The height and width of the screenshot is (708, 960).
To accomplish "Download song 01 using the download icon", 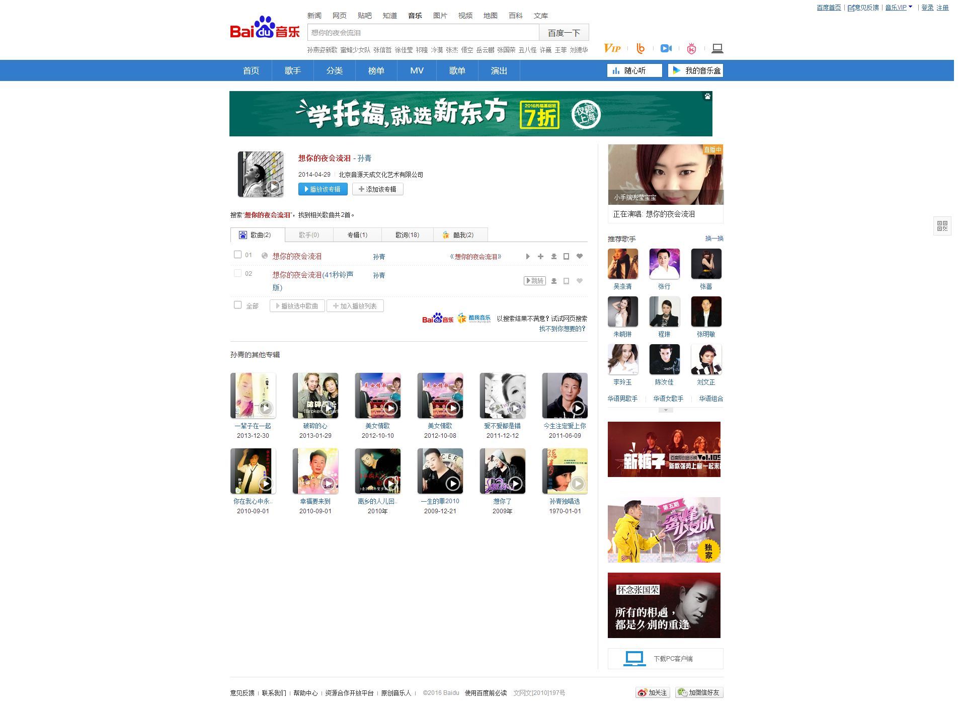I will pyautogui.click(x=553, y=257).
